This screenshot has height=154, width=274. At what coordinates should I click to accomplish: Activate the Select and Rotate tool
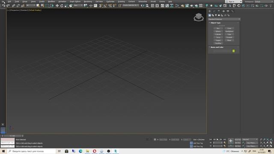[62, 6]
